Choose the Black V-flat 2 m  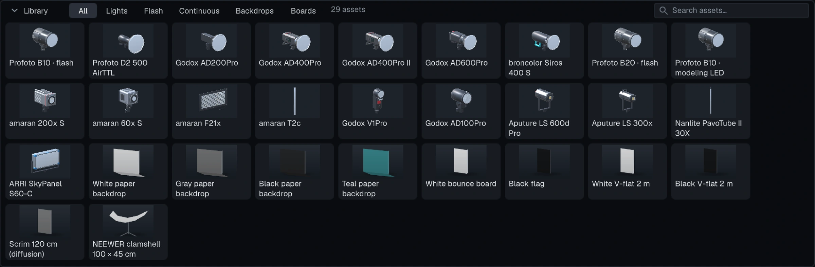point(710,172)
